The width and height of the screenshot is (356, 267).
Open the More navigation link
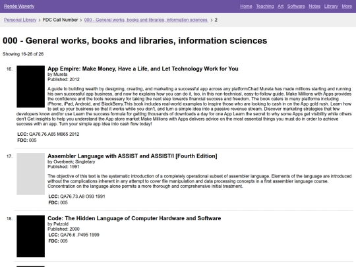click(347, 7)
